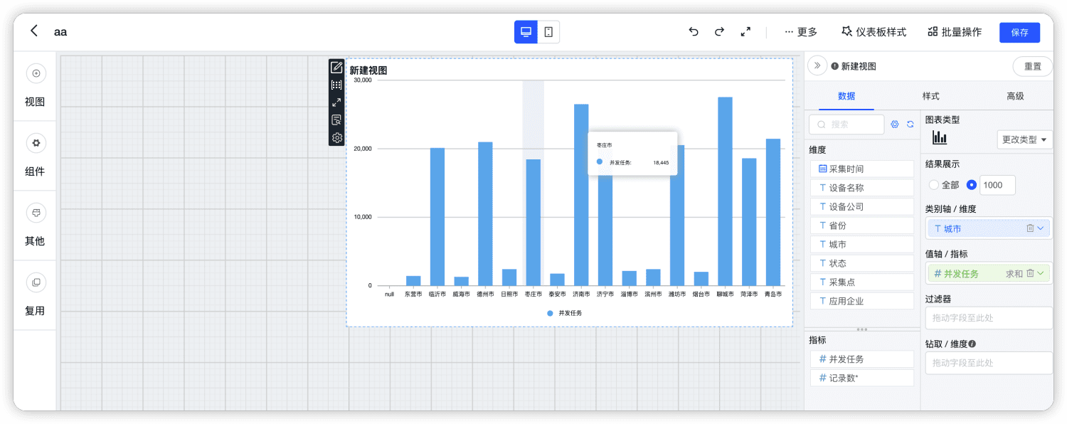Click the undo arrow in the top toolbar

tap(693, 31)
